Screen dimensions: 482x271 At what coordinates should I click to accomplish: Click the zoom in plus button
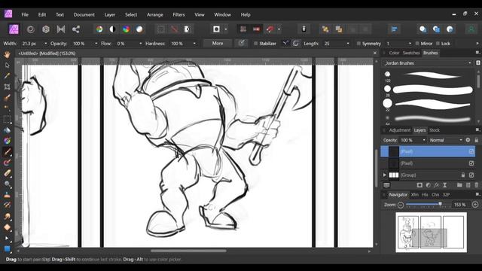point(475,205)
